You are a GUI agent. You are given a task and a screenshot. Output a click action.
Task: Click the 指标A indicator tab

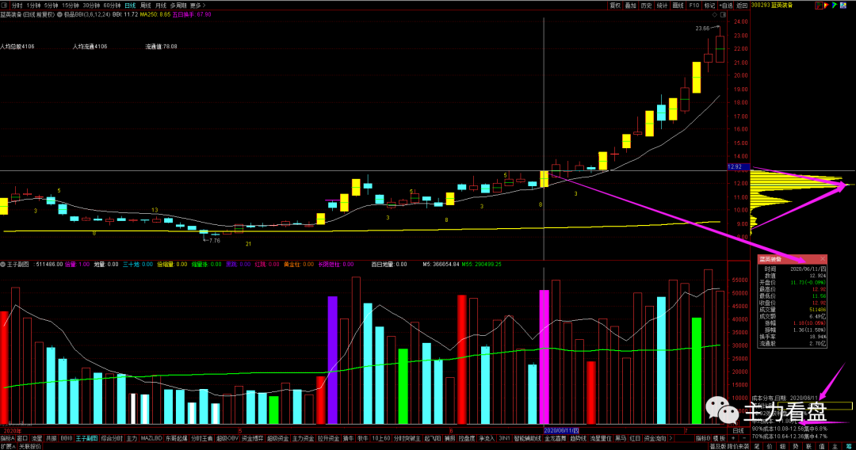(7, 439)
